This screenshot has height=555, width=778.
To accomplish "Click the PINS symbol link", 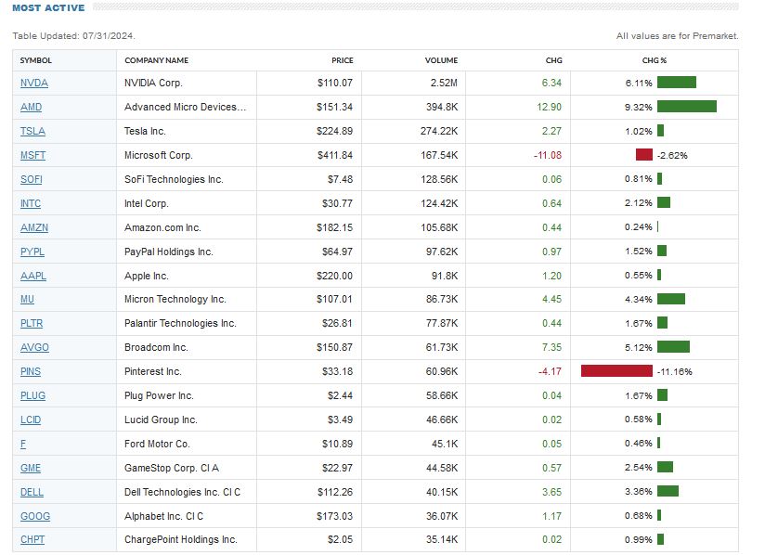I will point(31,371).
